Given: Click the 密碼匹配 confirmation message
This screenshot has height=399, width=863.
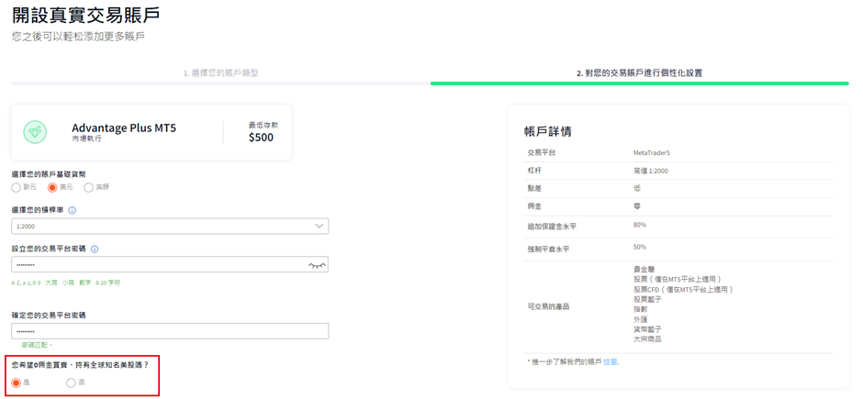Looking at the screenshot, I should (x=37, y=345).
